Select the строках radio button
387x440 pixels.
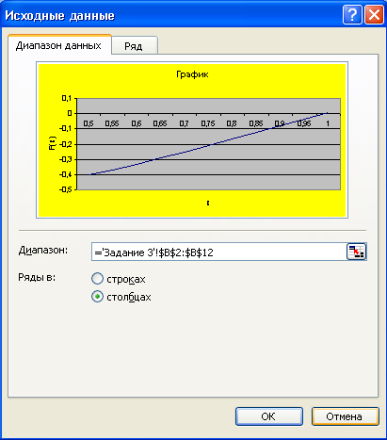coord(97,279)
